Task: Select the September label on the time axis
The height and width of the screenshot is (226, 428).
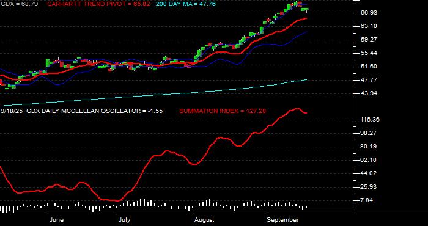Action: pos(282,220)
